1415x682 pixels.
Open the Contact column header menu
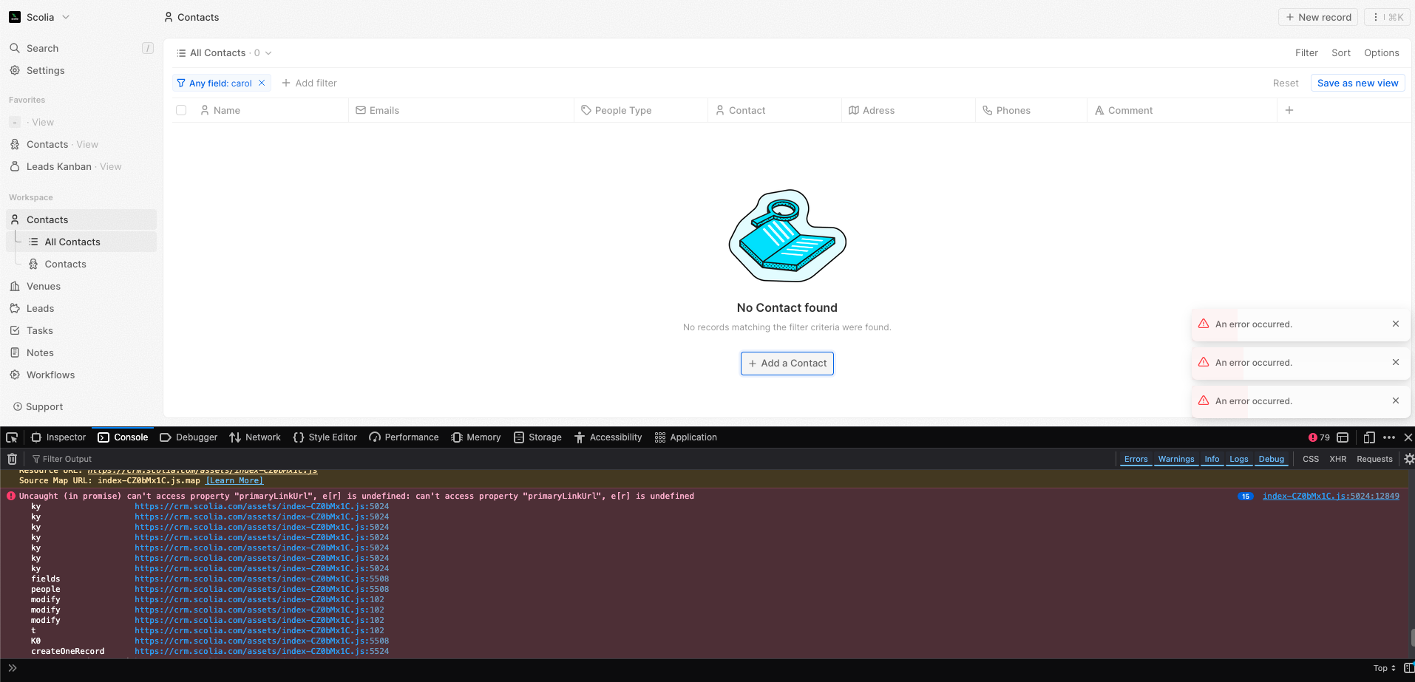[774, 110]
